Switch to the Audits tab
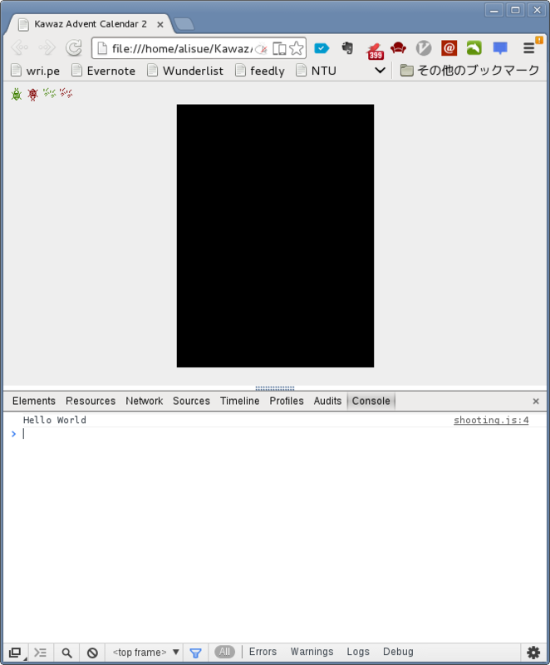The image size is (550, 665). tap(327, 401)
